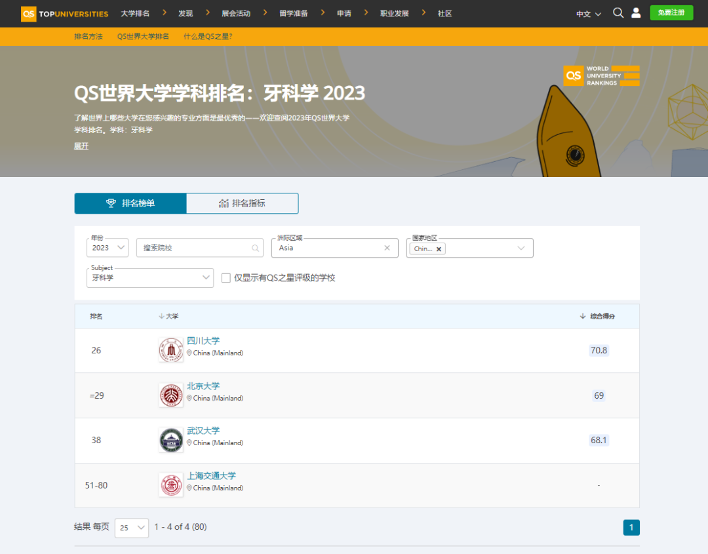
Task: Open the 排名方法 link
Action: 88,37
